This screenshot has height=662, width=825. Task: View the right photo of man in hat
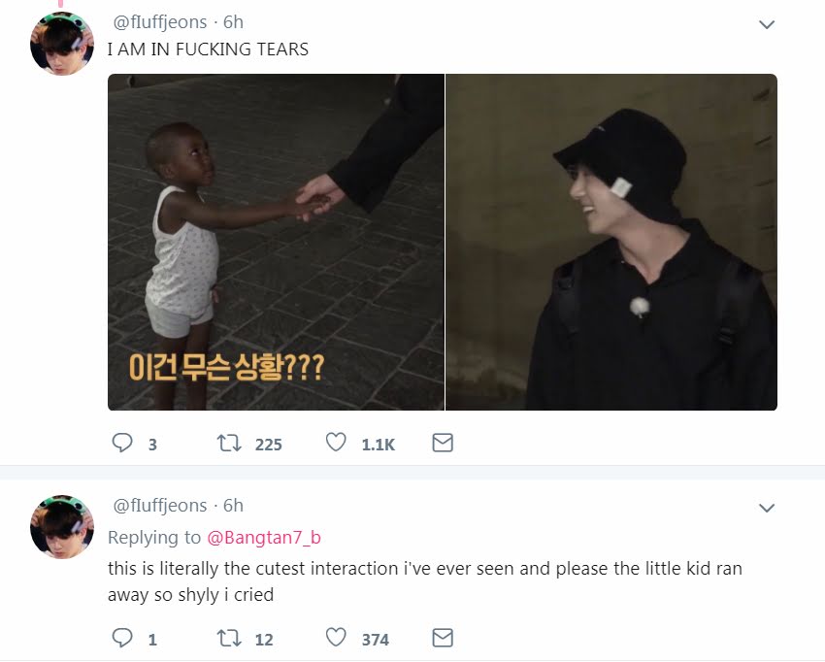pos(611,242)
